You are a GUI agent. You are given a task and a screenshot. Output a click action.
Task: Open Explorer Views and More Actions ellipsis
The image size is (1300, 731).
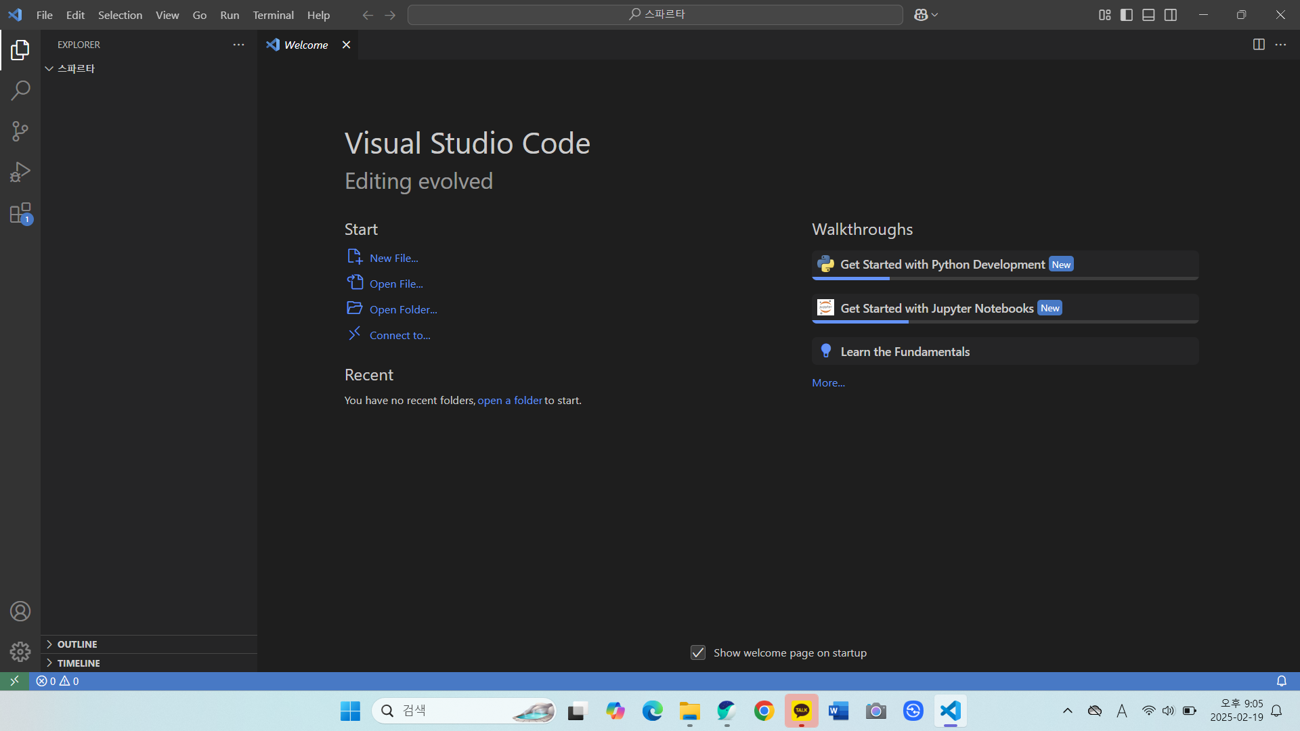tap(238, 45)
